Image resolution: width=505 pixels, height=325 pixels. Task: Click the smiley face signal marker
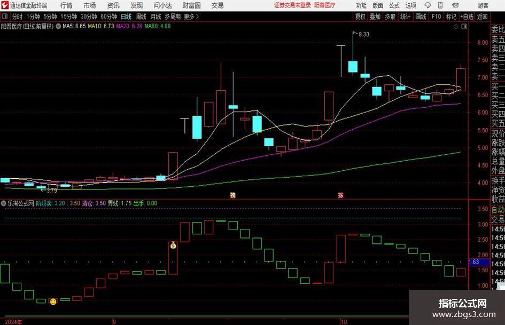tap(53, 302)
